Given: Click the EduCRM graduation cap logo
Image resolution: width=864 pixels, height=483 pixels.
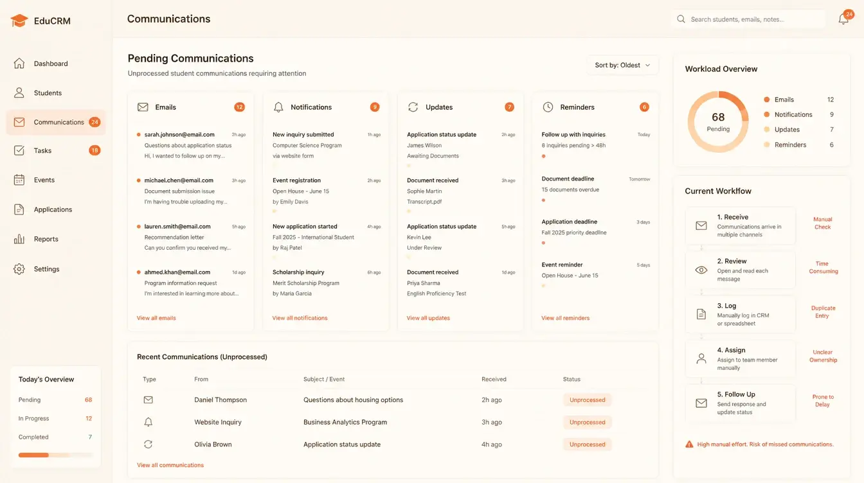Looking at the screenshot, I should coord(19,21).
